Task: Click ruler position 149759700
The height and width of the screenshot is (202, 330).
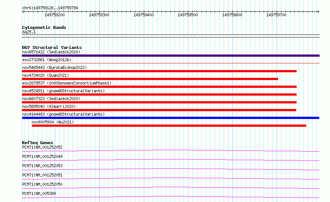Action: 276,15
